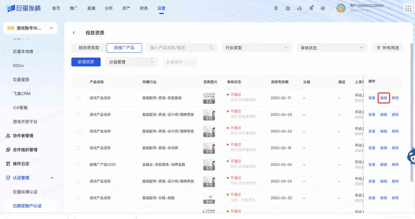Check the box for 按推广产品3333 row

[78, 164]
